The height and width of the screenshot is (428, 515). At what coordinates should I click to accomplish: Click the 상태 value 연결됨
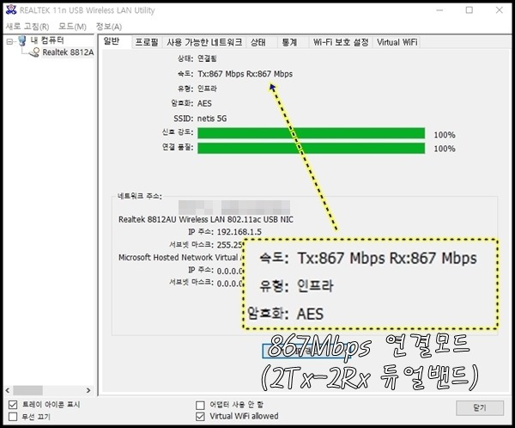point(207,58)
